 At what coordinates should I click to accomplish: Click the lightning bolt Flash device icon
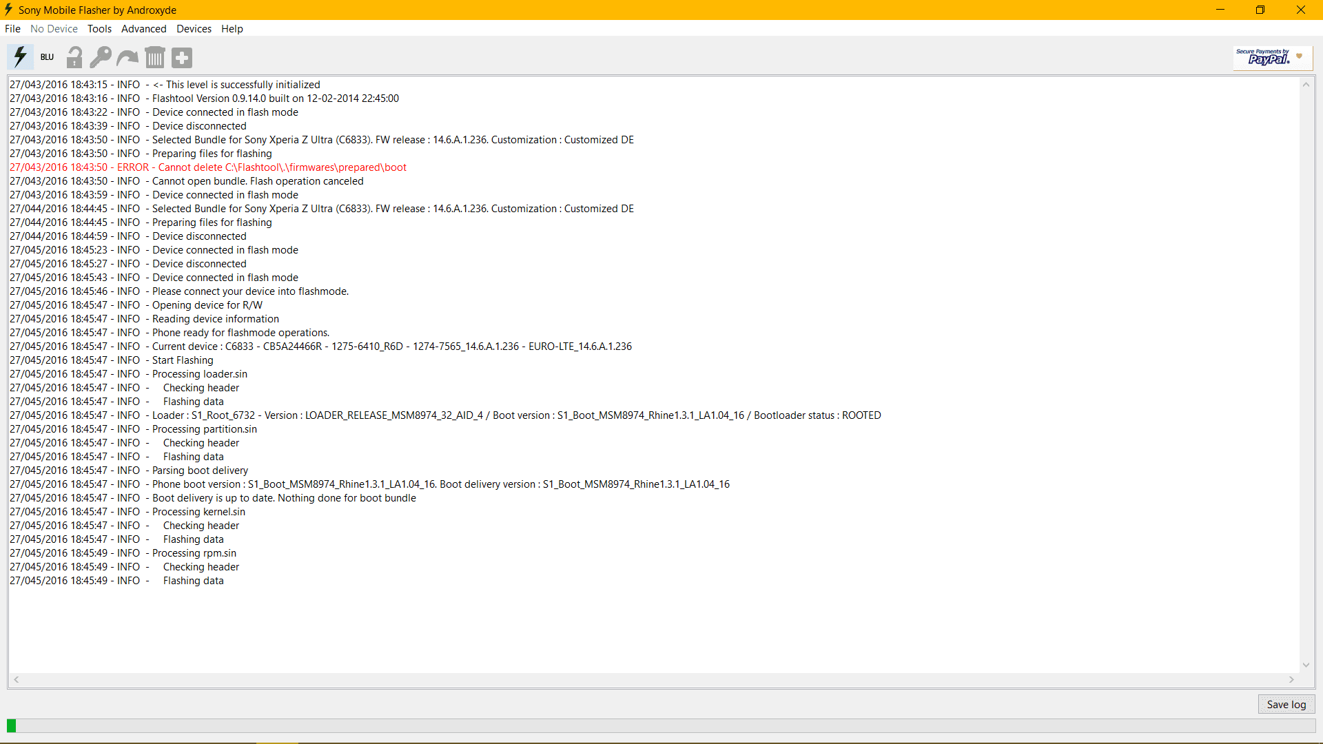tap(21, 57)
